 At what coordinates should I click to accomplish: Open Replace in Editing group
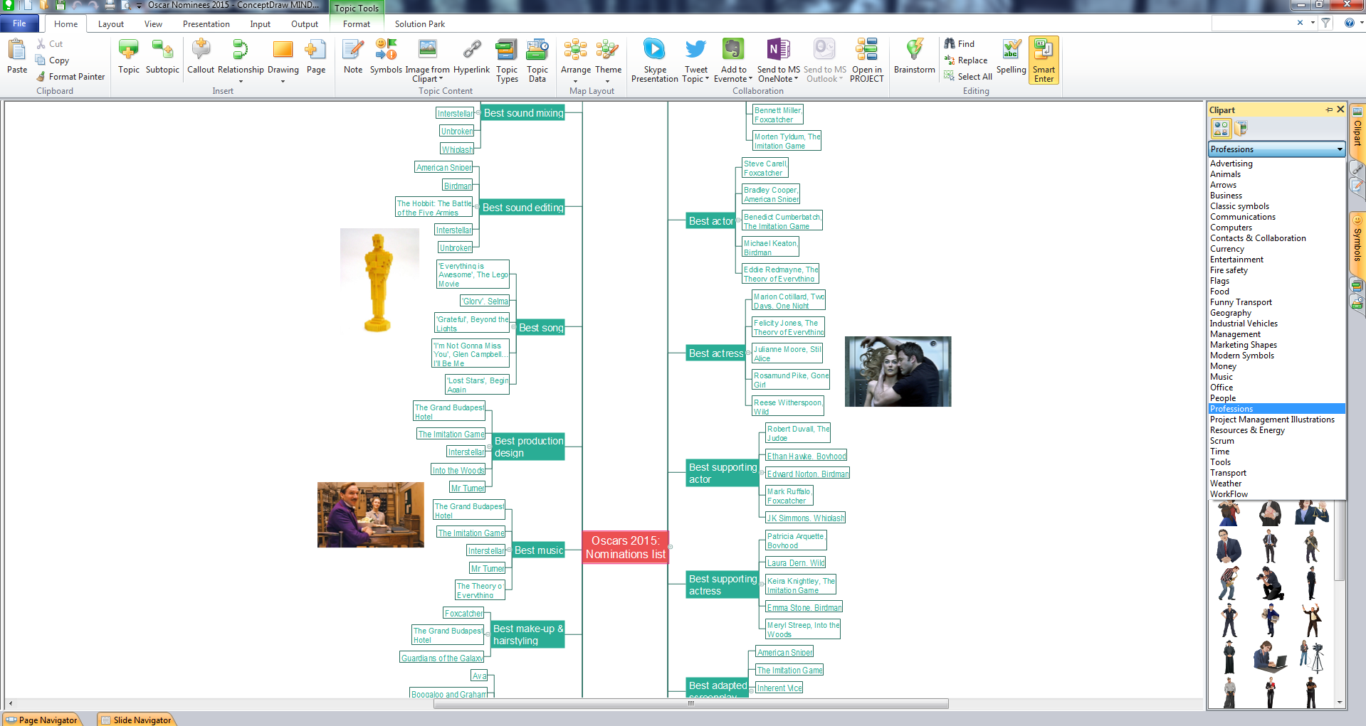coord(965,60)
